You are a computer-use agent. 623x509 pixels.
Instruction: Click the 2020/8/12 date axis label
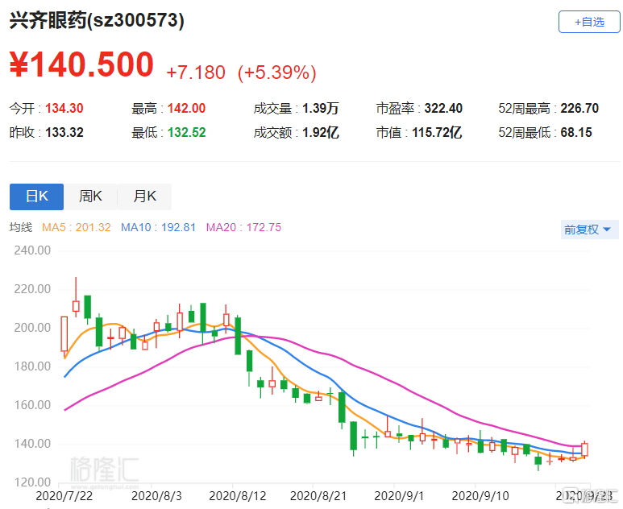(237, 496)
